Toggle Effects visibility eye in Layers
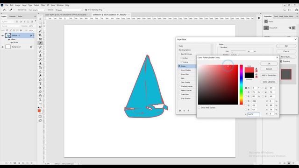 click(x=9, y=39)
